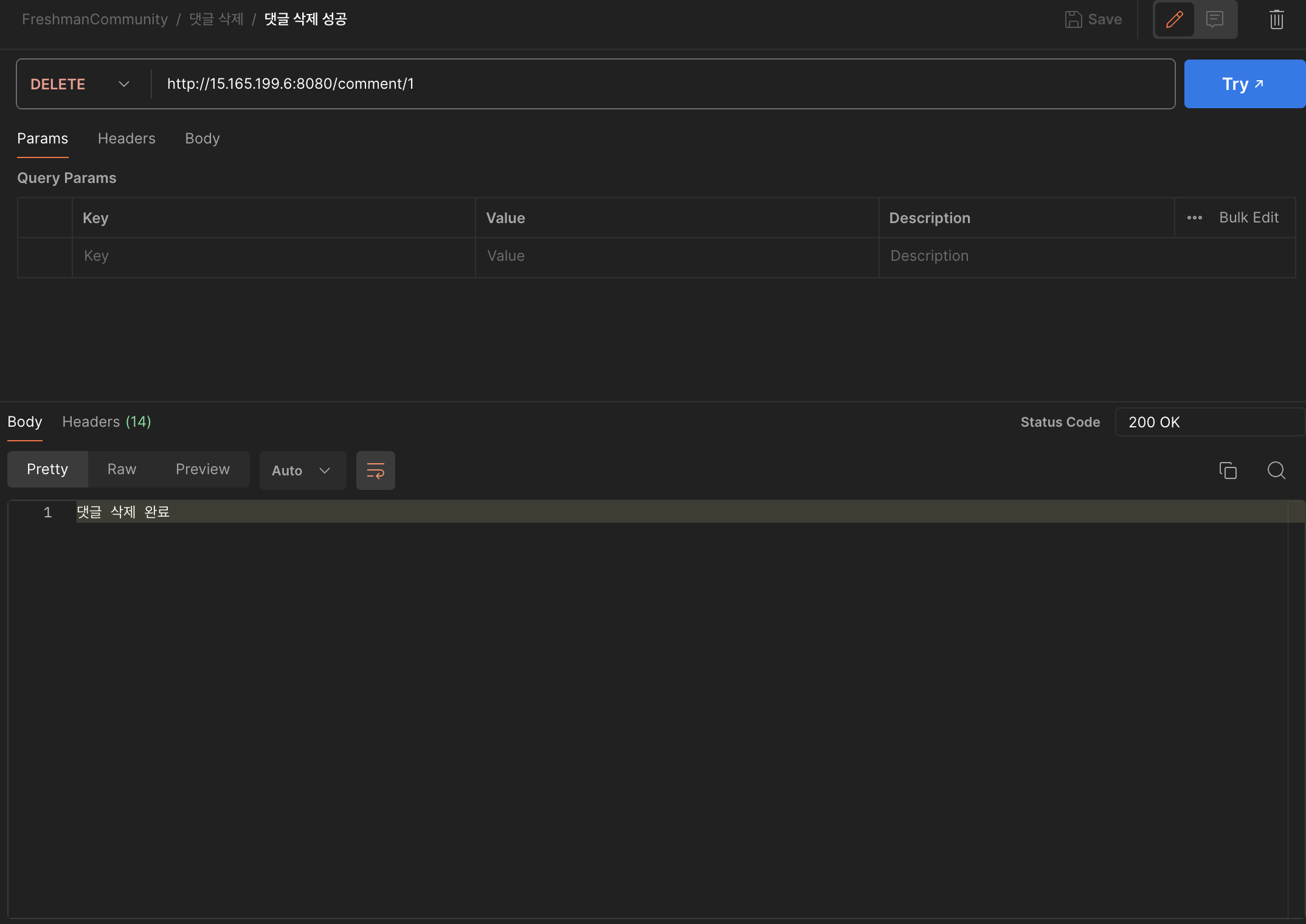Open the 200 OK status code field

tap(1209, 422)
